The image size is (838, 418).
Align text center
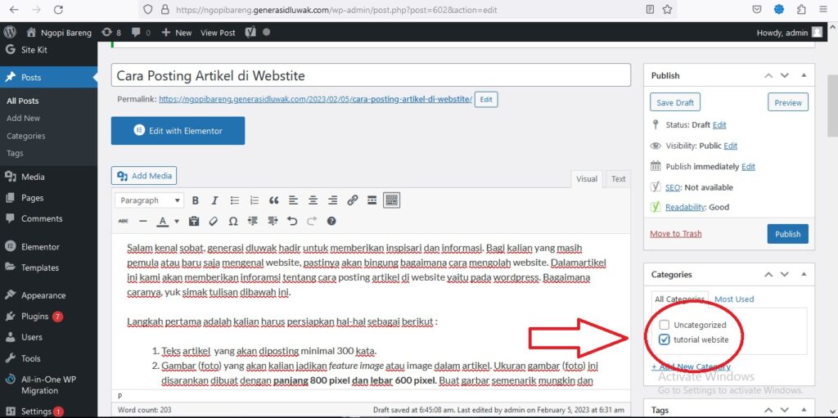(x=313, y=200)
